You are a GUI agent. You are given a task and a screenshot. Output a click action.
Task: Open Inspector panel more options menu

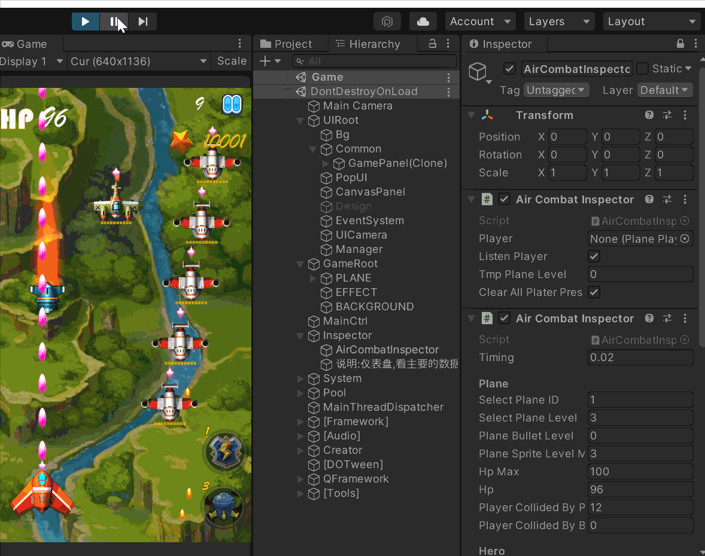point(695,44)
